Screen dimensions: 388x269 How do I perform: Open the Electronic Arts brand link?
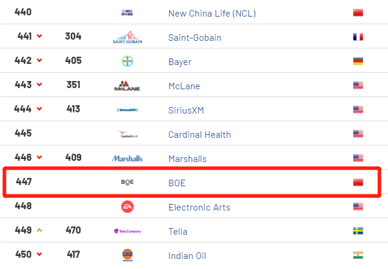click(x=199, y=207)
